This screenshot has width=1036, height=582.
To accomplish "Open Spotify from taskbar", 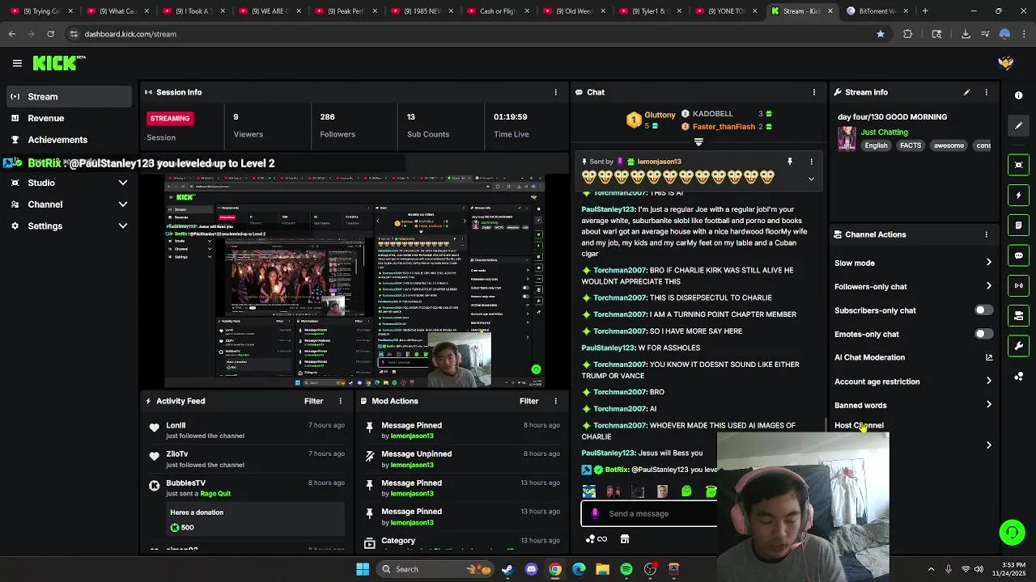I will [626, 569].
